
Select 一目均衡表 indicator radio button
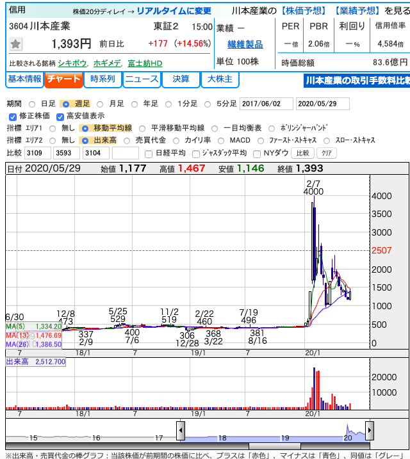click(x=215, y=129)
